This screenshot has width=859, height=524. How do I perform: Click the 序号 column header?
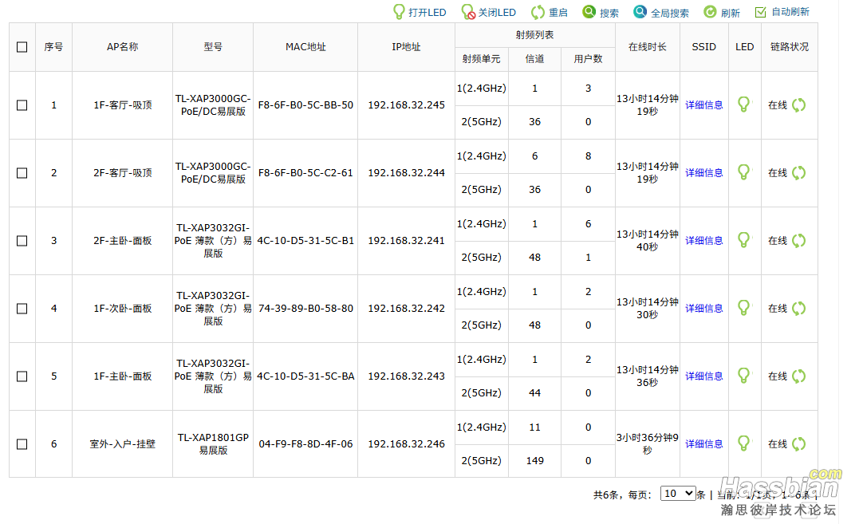[x=53, y=47]
